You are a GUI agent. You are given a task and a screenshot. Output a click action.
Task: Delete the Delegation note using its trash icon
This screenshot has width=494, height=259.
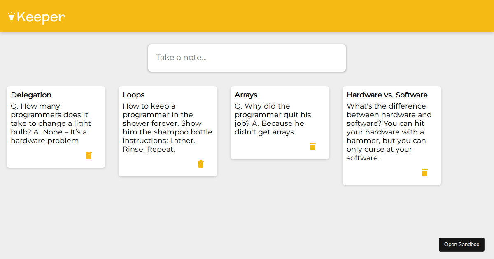(x=89, y=155)
